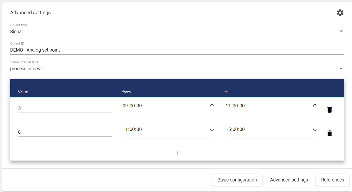Expand the Value interval type dropdown arrow
The image size is (352, 192).
point(341,69)
